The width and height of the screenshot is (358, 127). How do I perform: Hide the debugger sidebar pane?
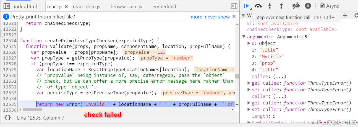234,6
